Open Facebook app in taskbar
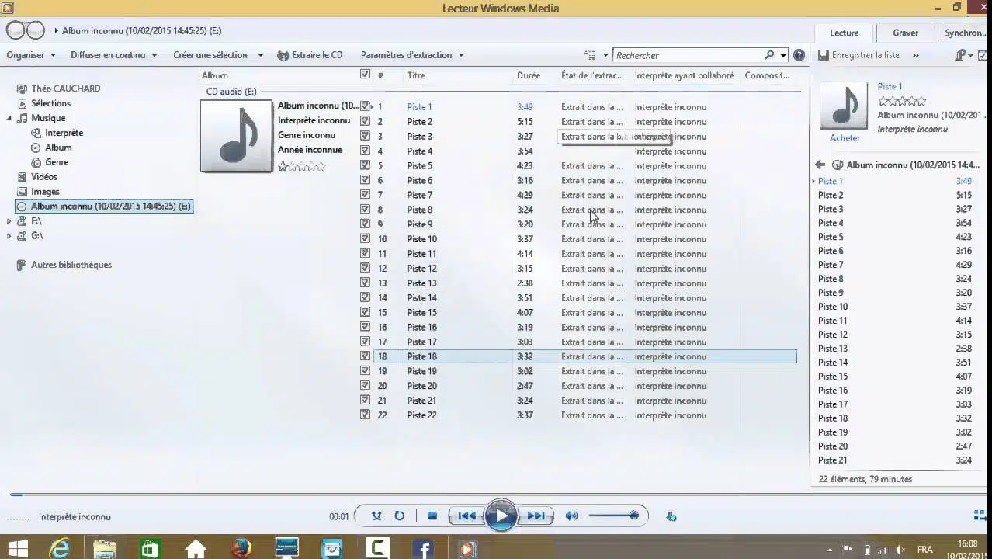Viewport: 992px width, 559px height. 423,548
